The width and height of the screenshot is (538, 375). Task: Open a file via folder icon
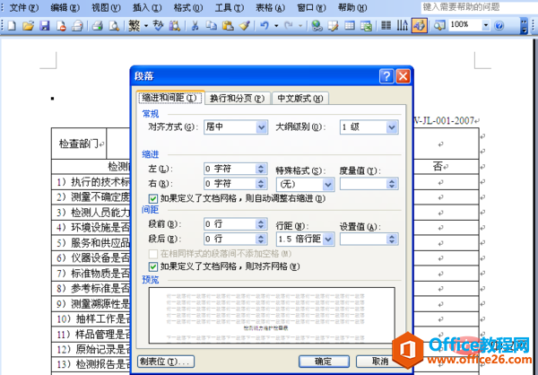point(28,26)
